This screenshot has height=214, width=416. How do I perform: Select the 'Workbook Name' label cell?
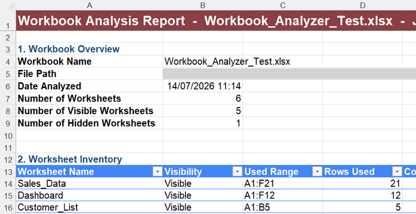(x=89, y=62)
